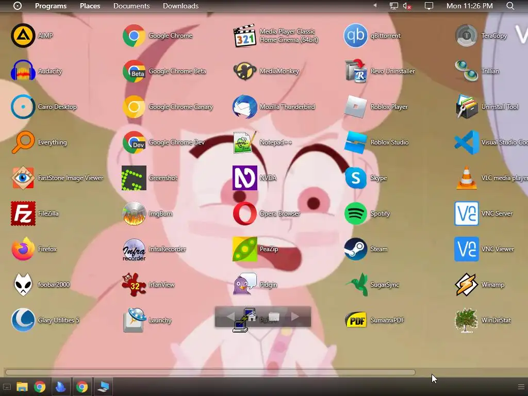Click the search magnifier in menu bar
This screenshot has width=528, height=396.
click(510, 6)
